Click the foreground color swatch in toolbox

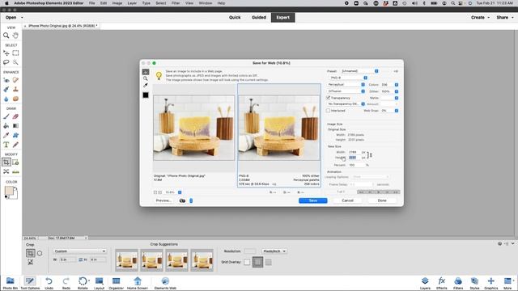click(9, 191)
